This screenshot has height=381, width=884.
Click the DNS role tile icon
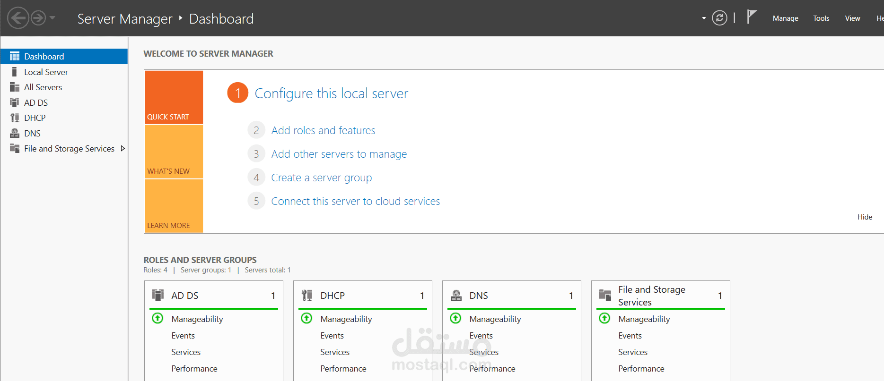[456, 296]
